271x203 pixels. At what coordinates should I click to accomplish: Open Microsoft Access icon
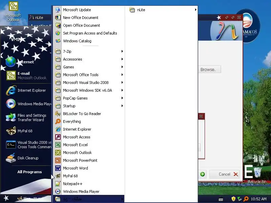tap(58, 137)
